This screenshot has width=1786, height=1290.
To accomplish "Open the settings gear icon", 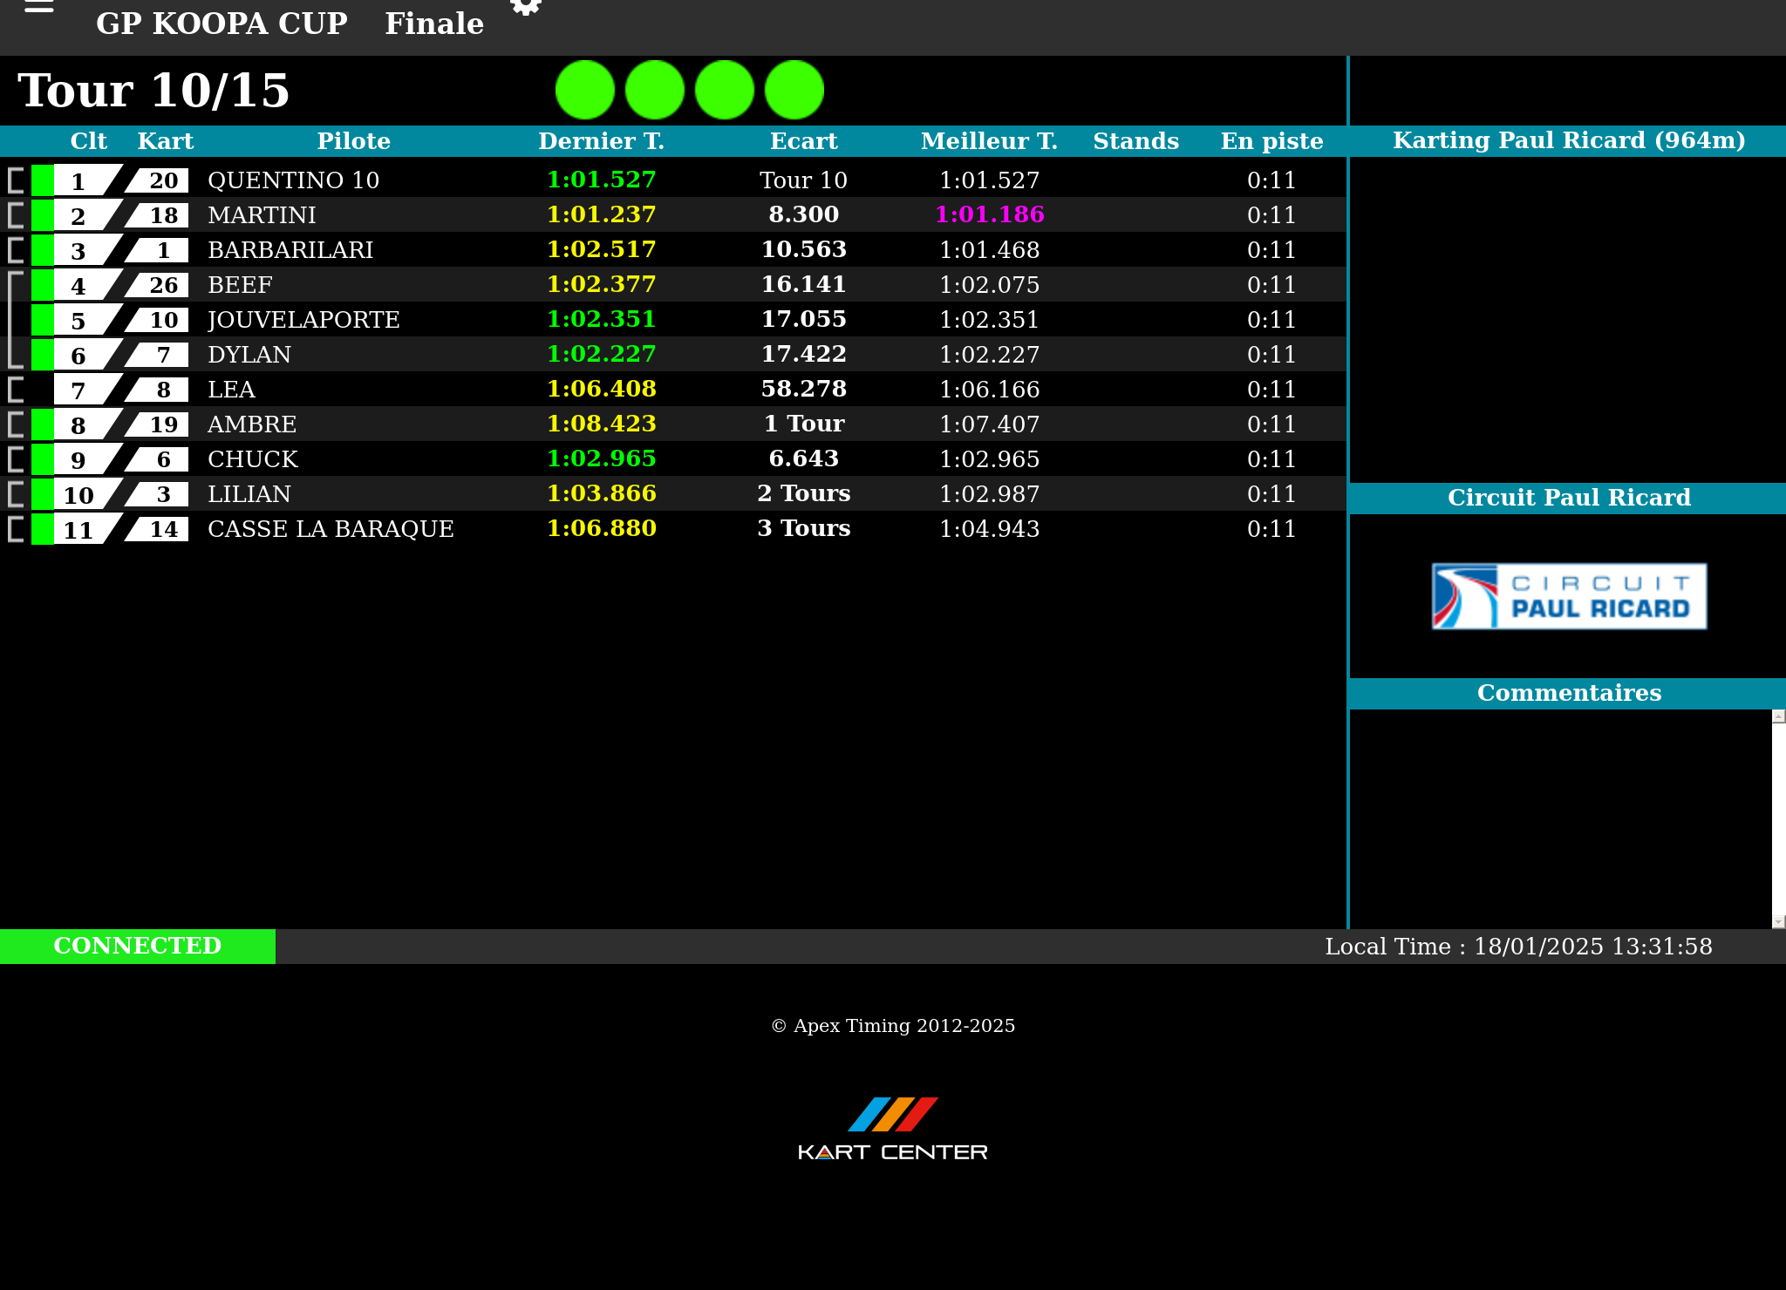I will pyautogui.click(x=525, y=6).
